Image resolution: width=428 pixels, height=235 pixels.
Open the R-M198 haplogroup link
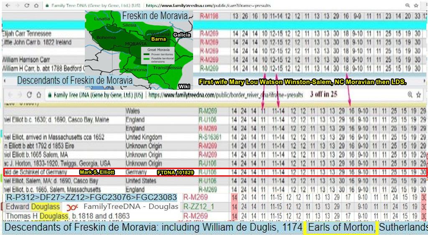tap(209, 16)
